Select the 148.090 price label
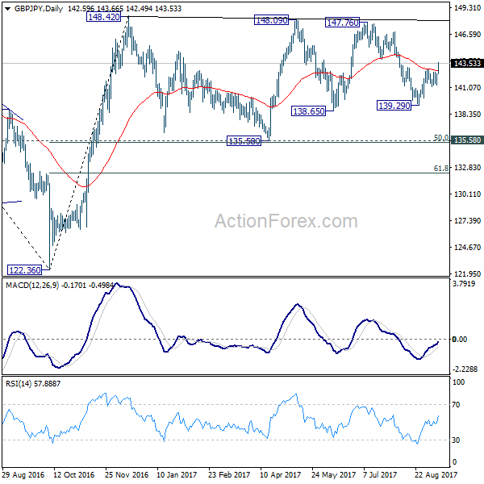The height and width of the screenshot is (484, 484). (271, 20)
